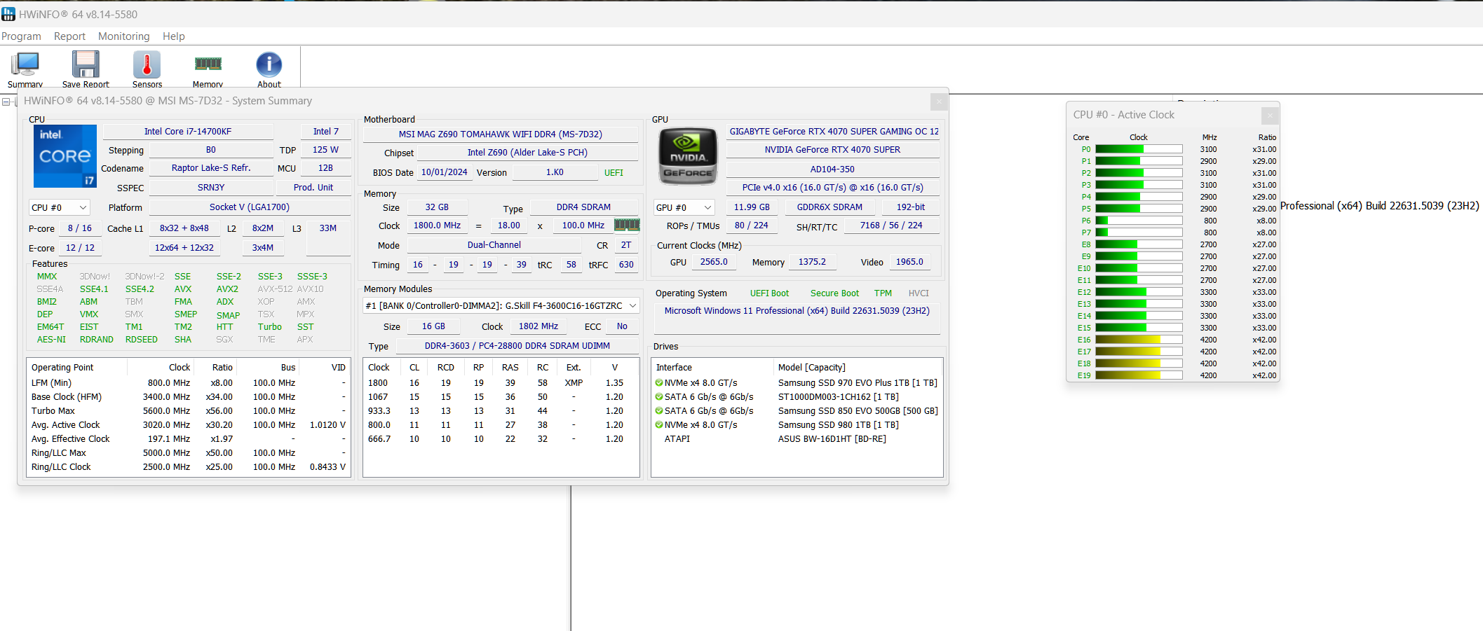
Task: Click the Raptor Lake-S Refr. codename field
Action: pos(211,168)
